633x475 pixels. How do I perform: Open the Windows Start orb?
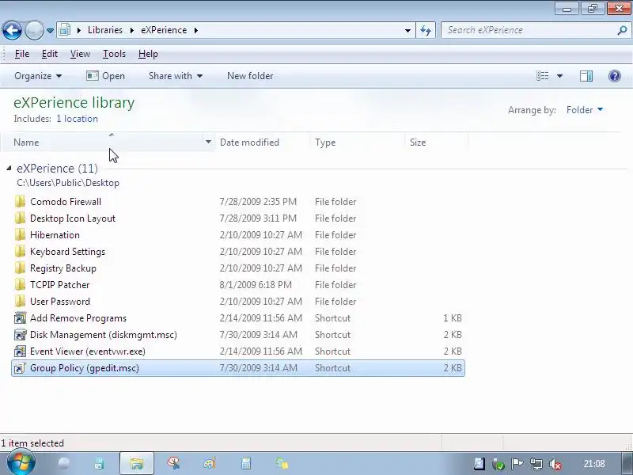[x=21, y=463]
